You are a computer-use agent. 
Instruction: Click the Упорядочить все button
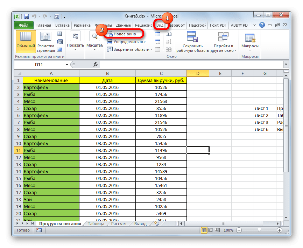(126, 42)
